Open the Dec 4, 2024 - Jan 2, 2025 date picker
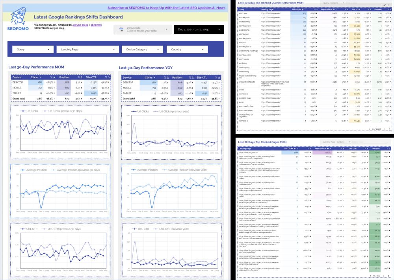The width and height of the screenshot is (394, 280). 199,29
